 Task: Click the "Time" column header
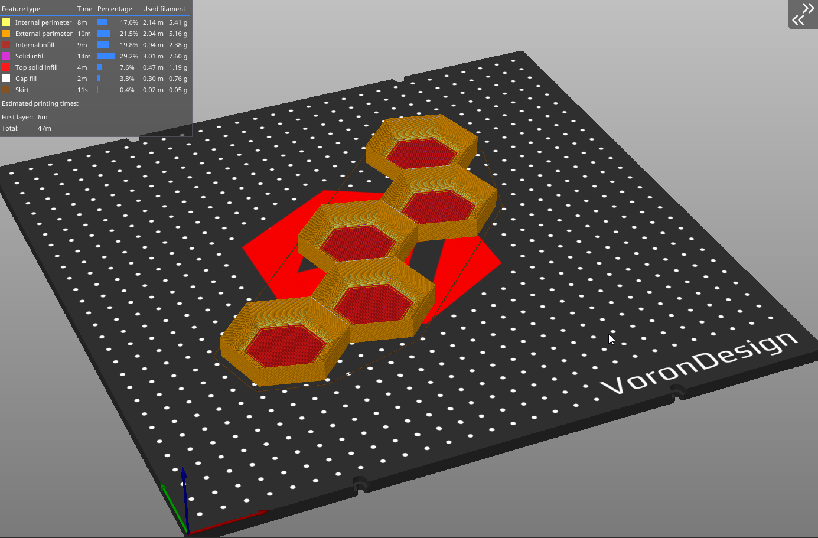pos(85,9)
